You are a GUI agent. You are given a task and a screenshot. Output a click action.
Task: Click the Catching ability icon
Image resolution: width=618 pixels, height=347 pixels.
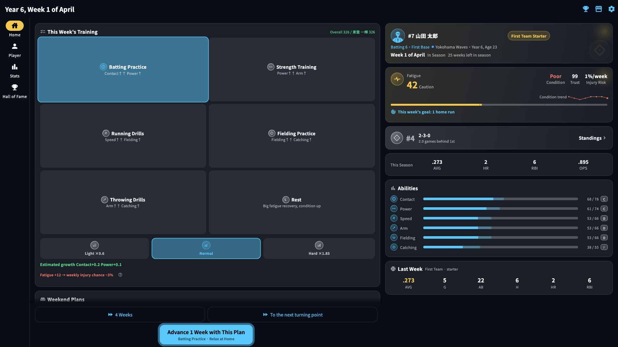[394, 247]
